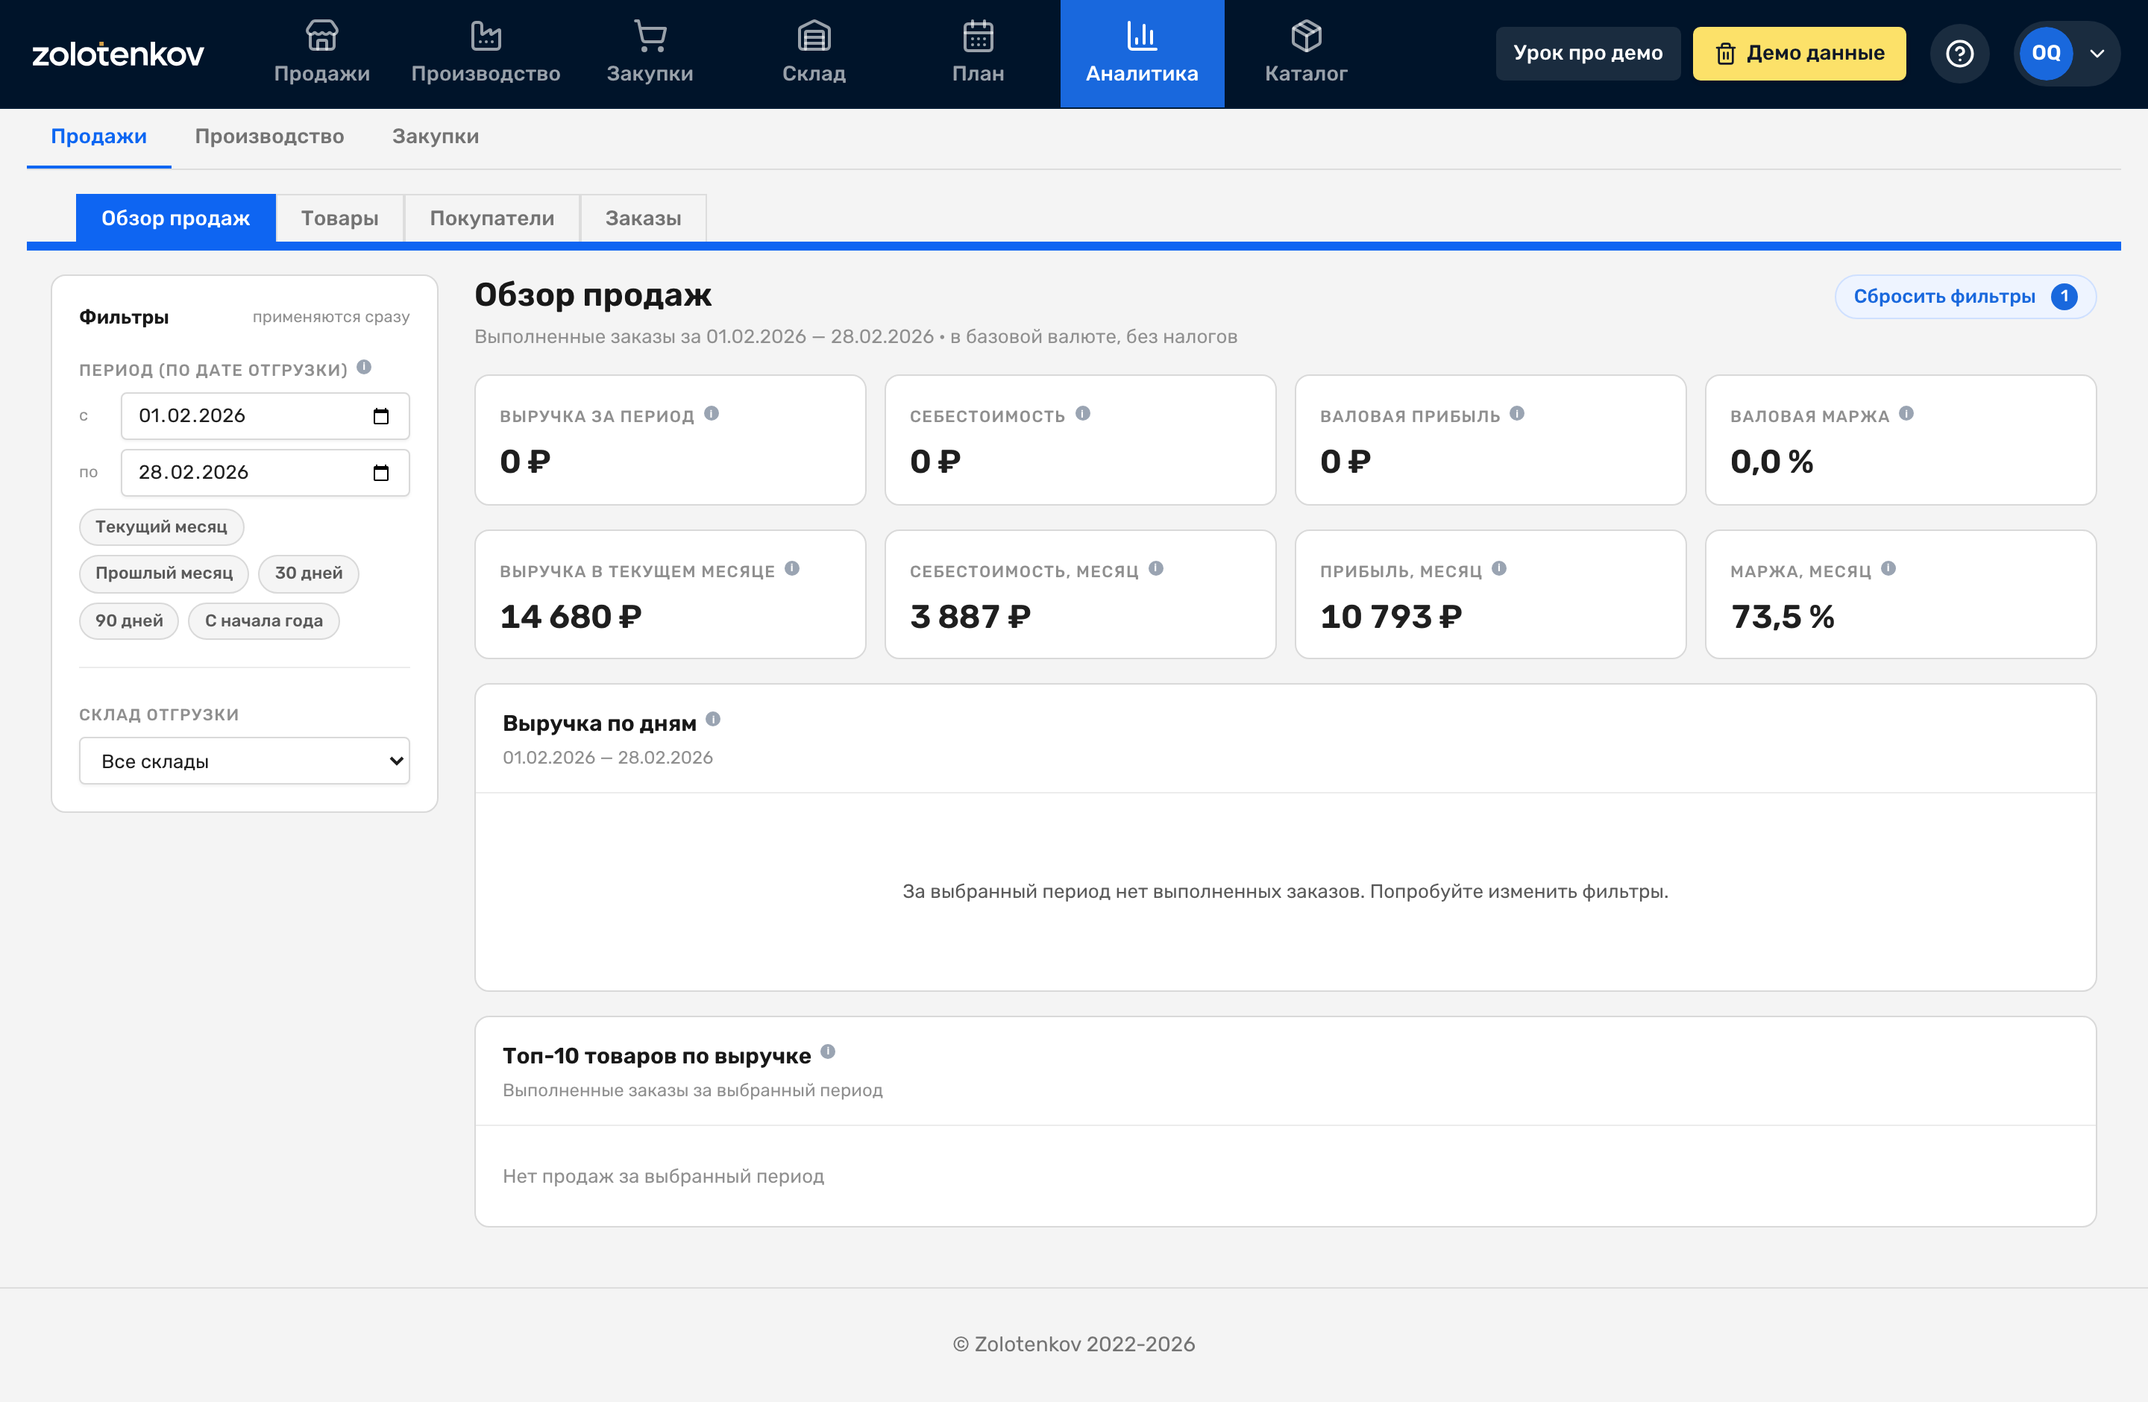
Task: Click info icon beside Маржа, месяц
Action: click(1888, 568)
